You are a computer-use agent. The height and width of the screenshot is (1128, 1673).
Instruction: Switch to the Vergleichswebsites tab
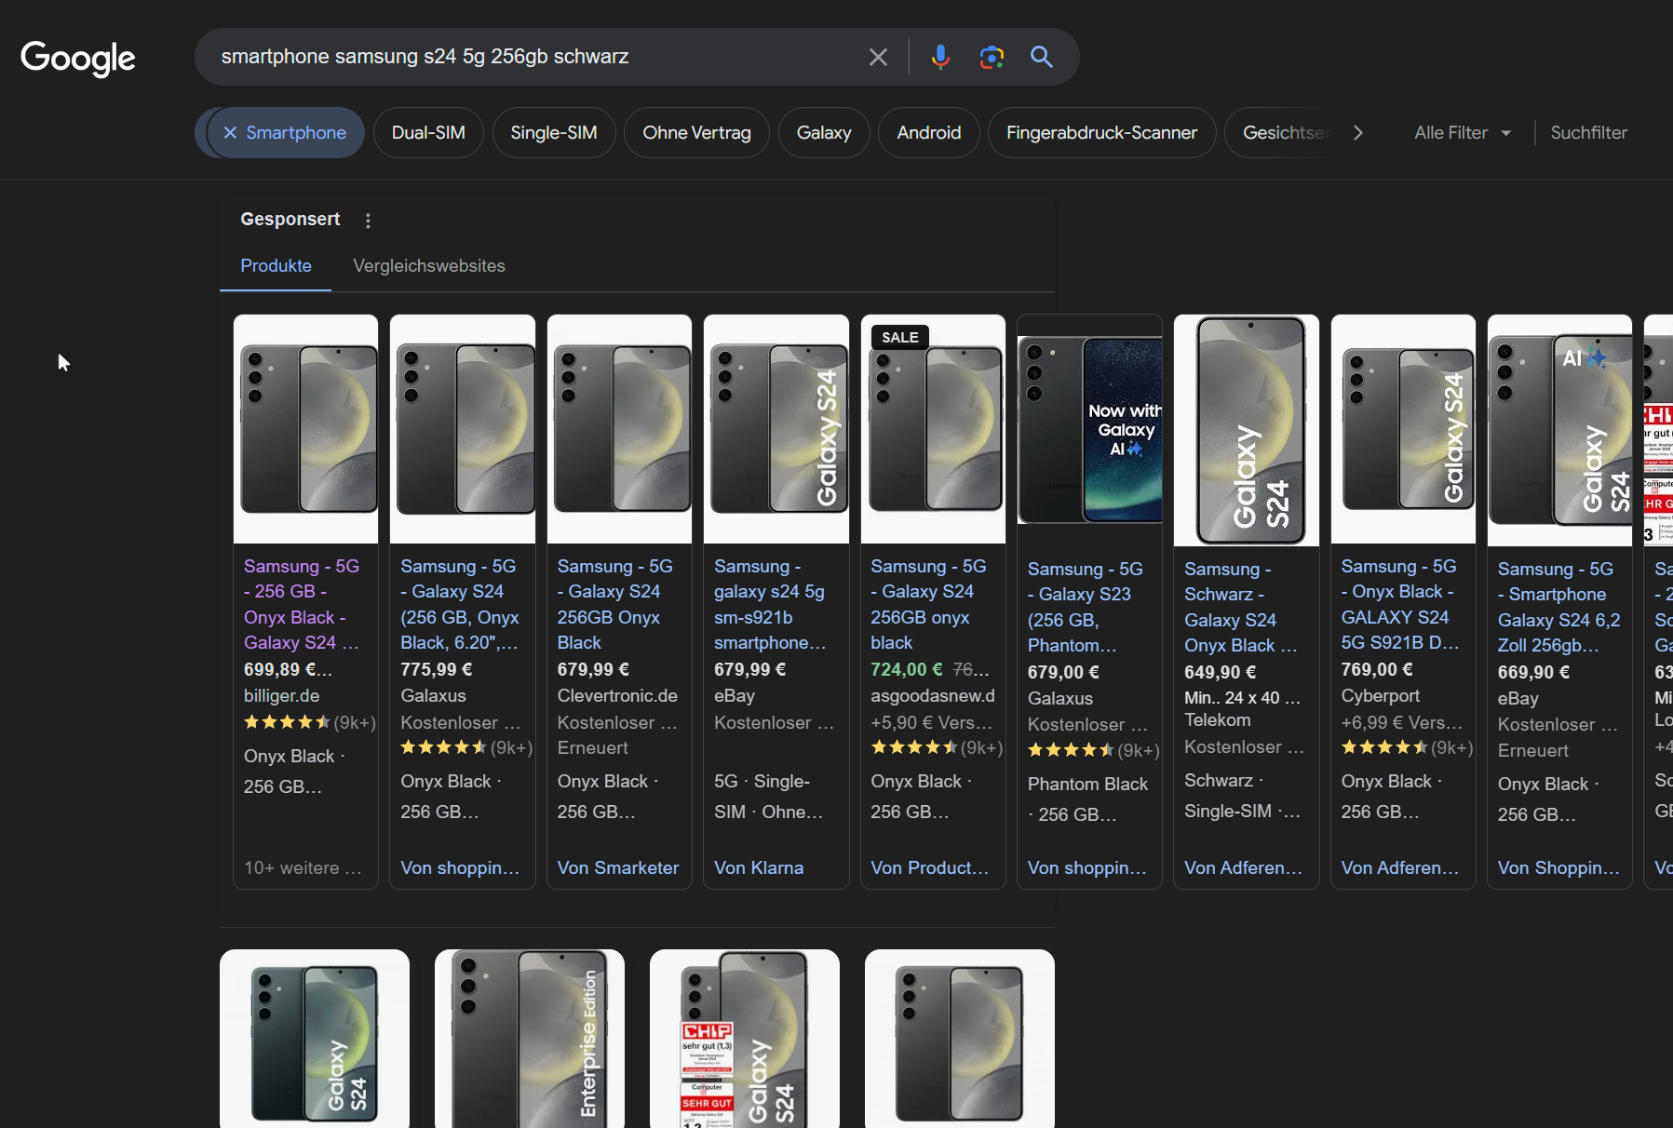(429, 266)
